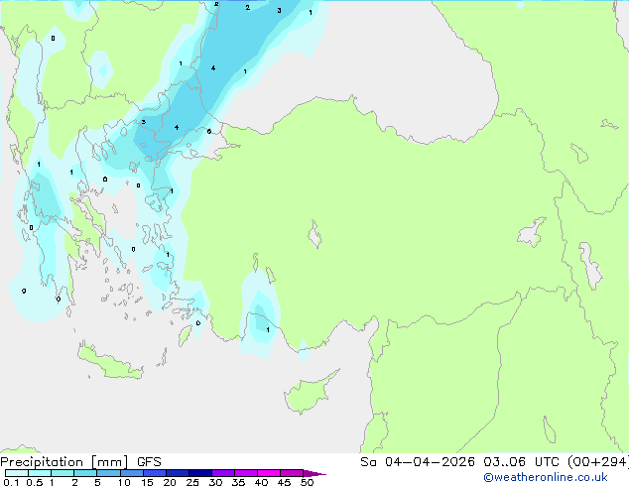
Task: Click the legend swatch between 0.1 and 0.5
Action: [17, 473]
